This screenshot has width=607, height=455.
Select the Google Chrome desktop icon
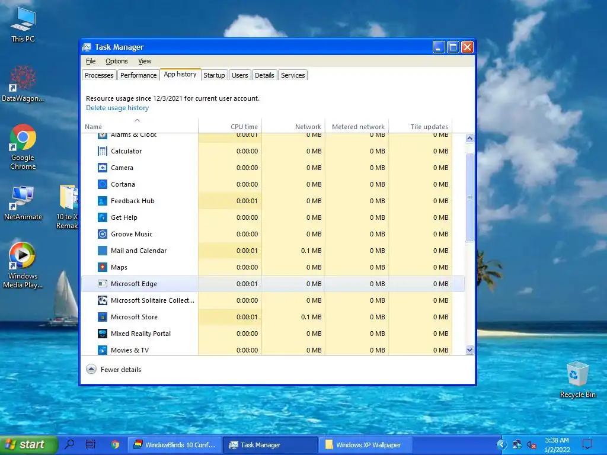tap(23, 147)
